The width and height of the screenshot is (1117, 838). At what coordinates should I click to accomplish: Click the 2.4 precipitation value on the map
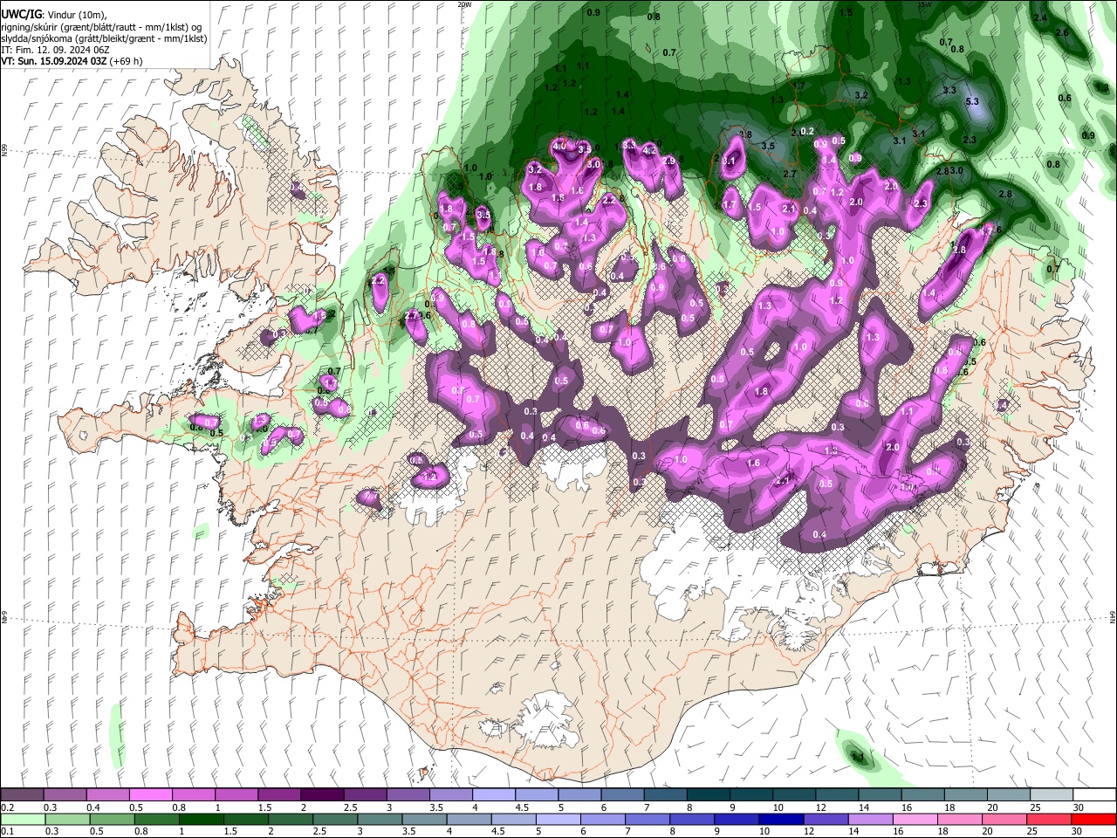[1040, 18]
